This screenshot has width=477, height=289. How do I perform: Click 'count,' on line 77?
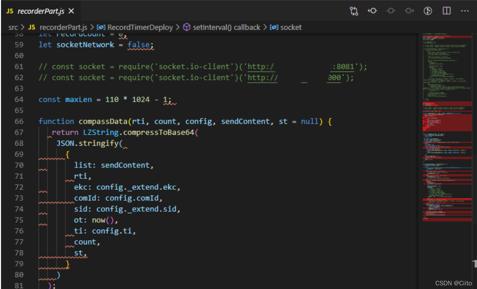[x=87, y=242]
